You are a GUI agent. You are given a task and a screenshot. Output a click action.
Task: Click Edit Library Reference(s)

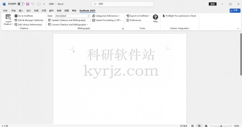[x=28, y=25]
